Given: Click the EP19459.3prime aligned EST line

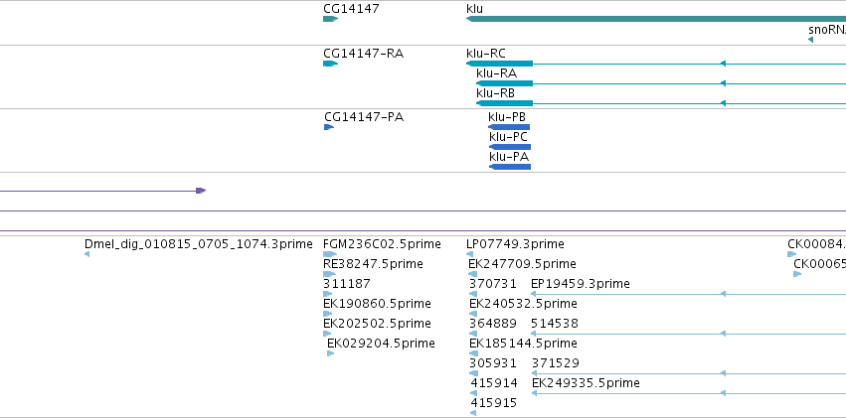Looking at the screenshot, I should coord(688,294).
